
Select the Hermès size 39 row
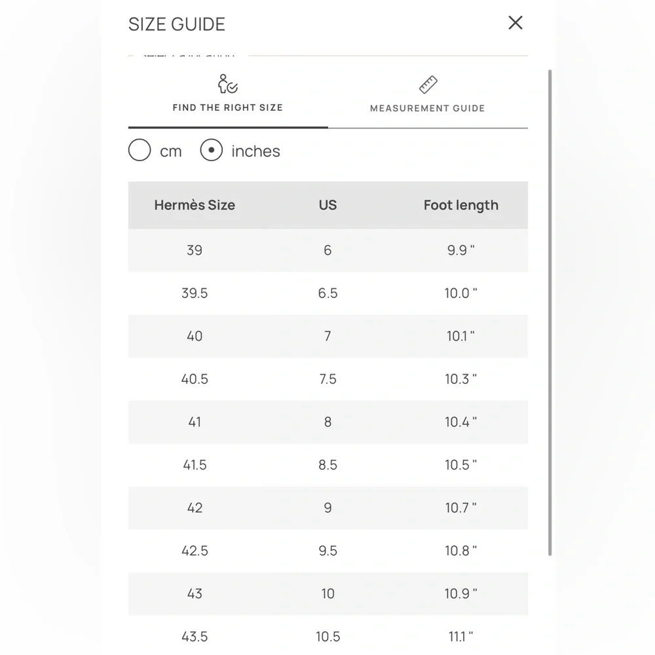coord(328,250)
